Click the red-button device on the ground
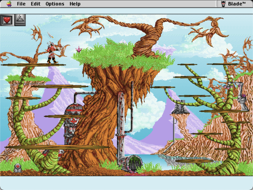Screen dimensions: 253x190 17,168
